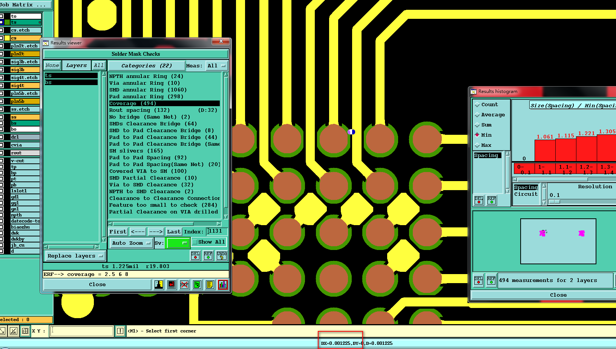Click the First result button
Viewport: 616px width, 349px height.
118,232
